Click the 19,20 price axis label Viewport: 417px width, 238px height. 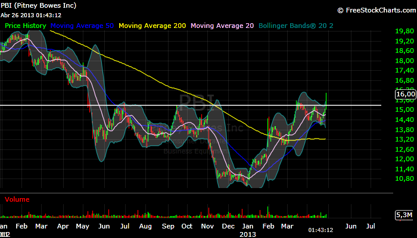pyautogui.click(x=404, y=41)
